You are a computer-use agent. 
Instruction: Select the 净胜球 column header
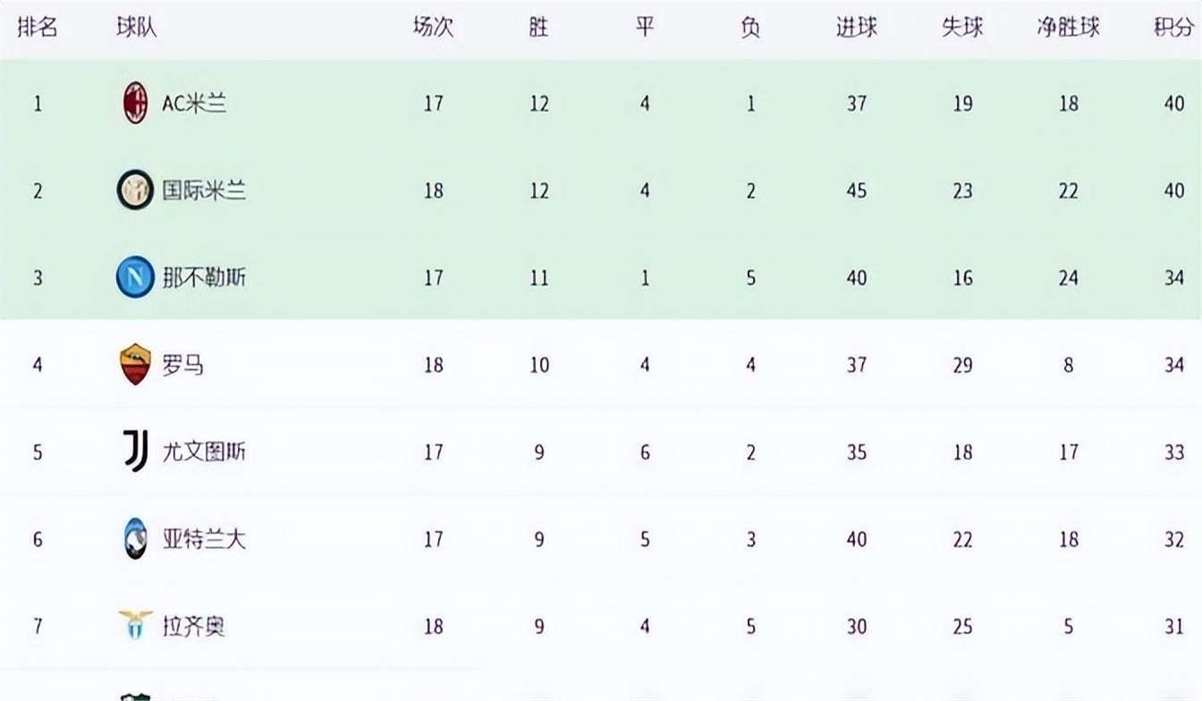click(1068, 28)
